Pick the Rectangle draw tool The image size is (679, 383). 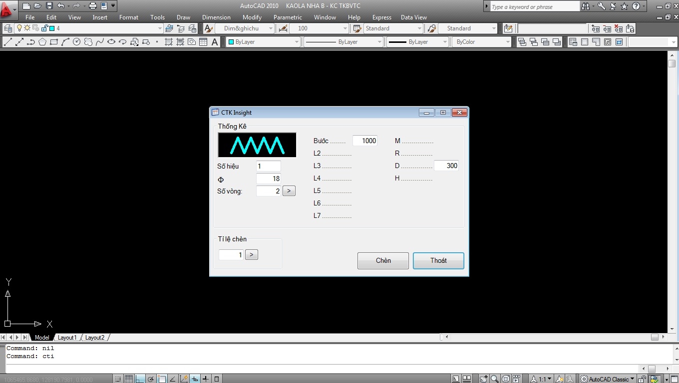point(54,42)
